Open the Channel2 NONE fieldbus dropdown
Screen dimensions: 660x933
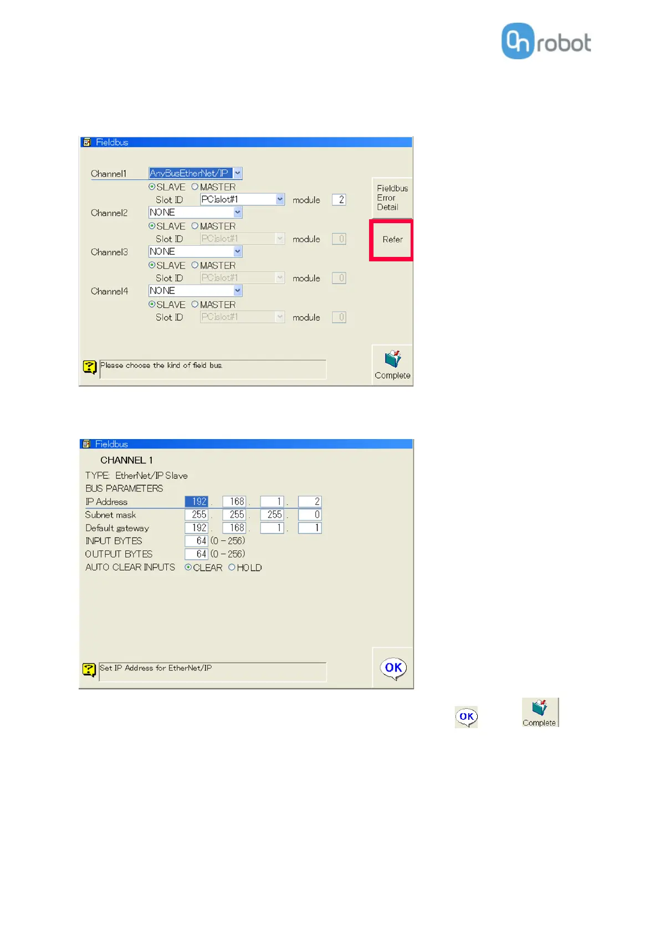click(x=196, y=213)
